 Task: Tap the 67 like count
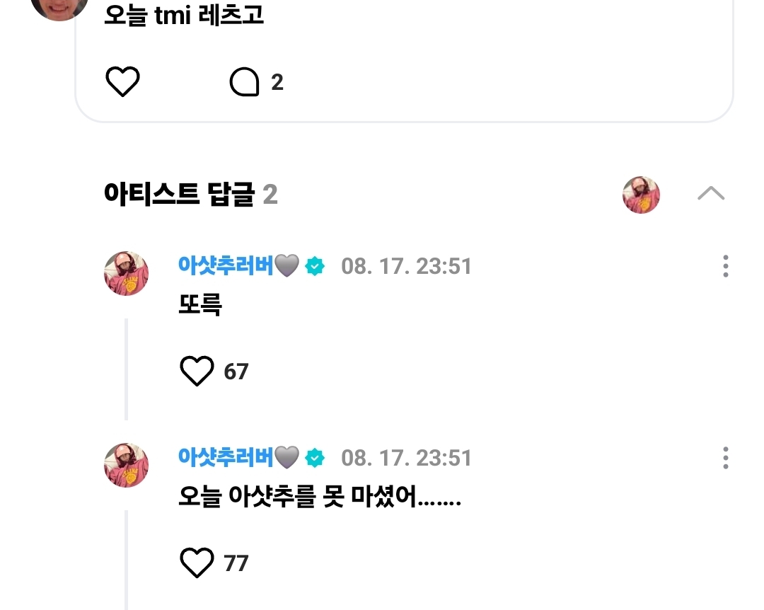point(236,372)
